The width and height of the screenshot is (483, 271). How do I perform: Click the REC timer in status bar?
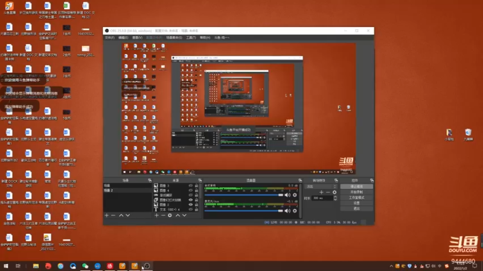pos(310,222)
